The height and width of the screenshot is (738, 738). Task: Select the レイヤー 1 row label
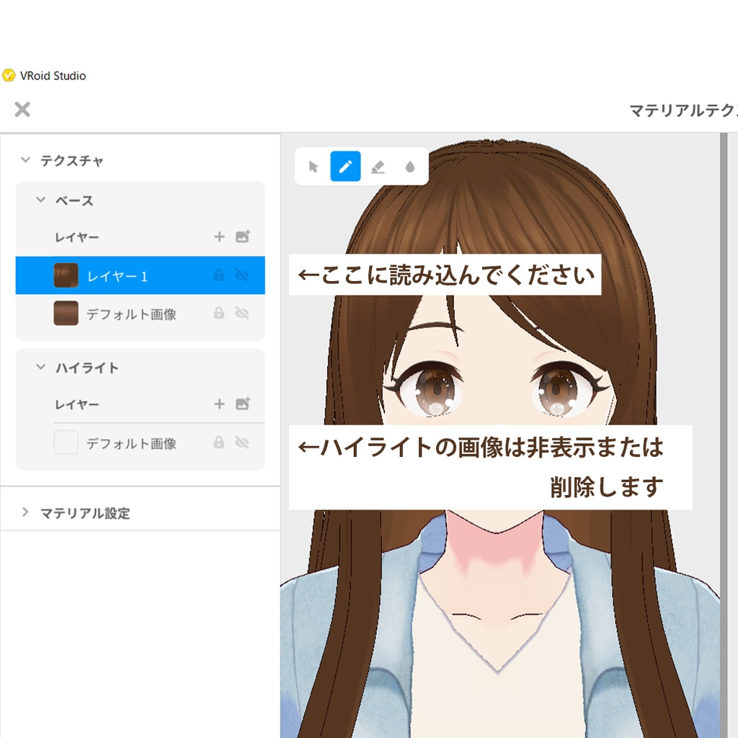[x=117, y=276]
